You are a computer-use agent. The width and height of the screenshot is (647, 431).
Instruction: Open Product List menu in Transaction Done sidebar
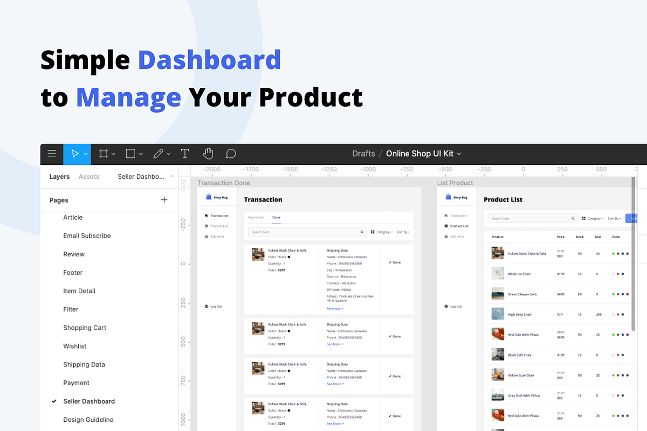pyautogui.click(x=217, y=226)
